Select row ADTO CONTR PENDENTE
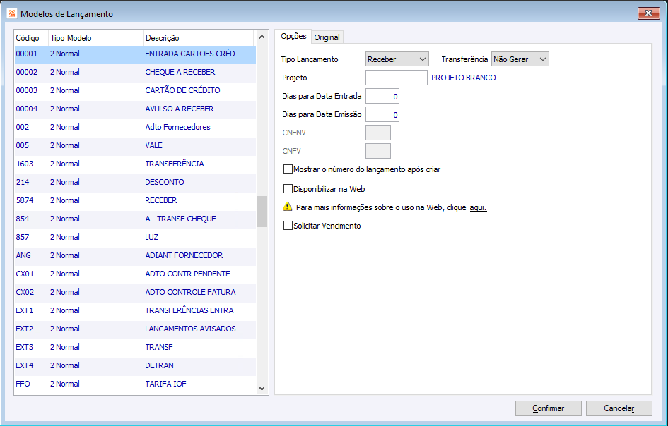 136,274
